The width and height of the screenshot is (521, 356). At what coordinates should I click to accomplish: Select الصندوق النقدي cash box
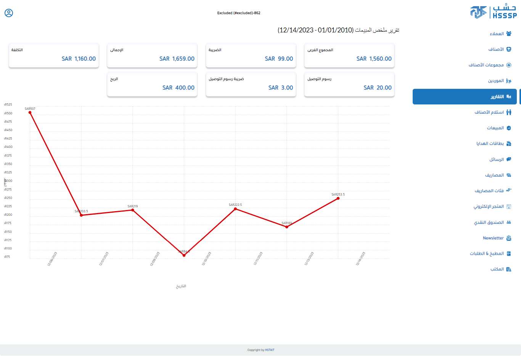(489, 223)
